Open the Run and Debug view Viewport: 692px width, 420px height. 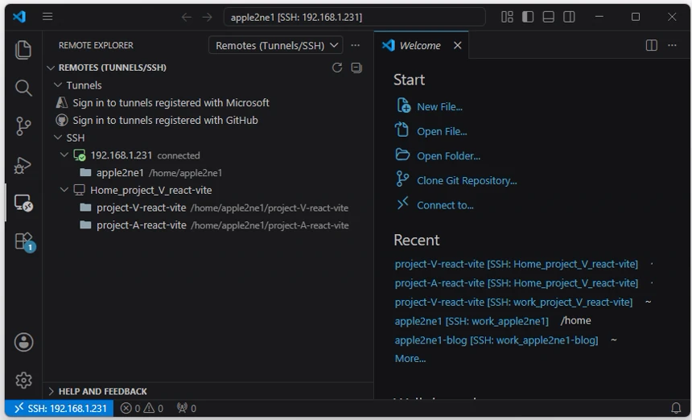23,165
